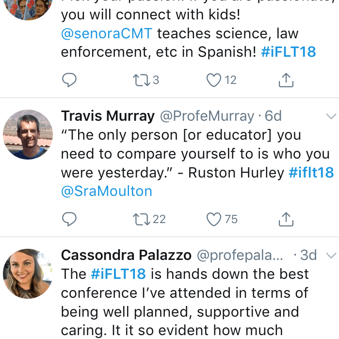This screenshot has width=339, height=339.
Task: Like Travis Murray's tweet
Action: (214, 219)
